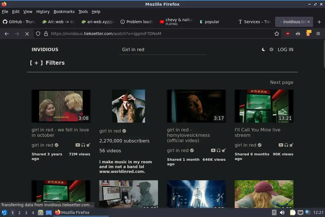Click the INVIDIOUS home link
Screen dimensions: 325x217
(45, 50)
